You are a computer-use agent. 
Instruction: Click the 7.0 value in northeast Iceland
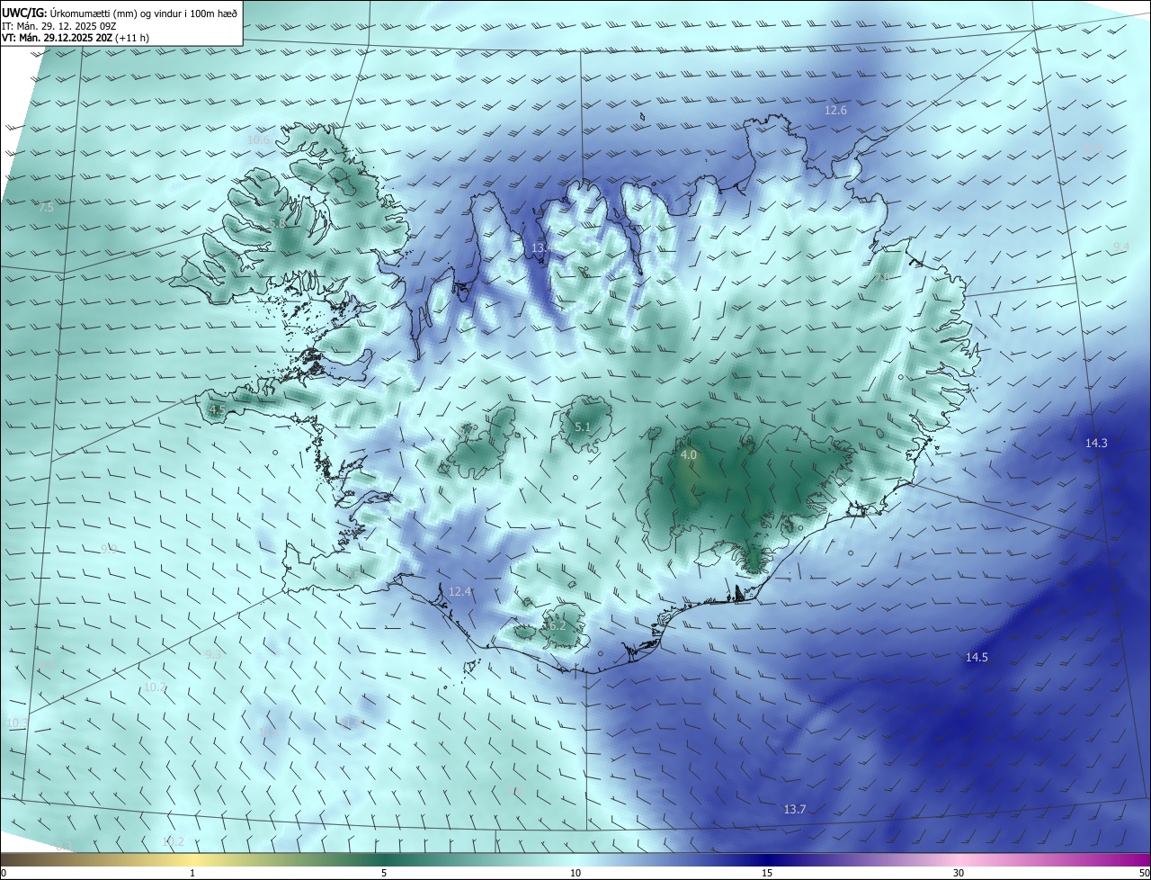pyautogui.click(x=883, y=279)
